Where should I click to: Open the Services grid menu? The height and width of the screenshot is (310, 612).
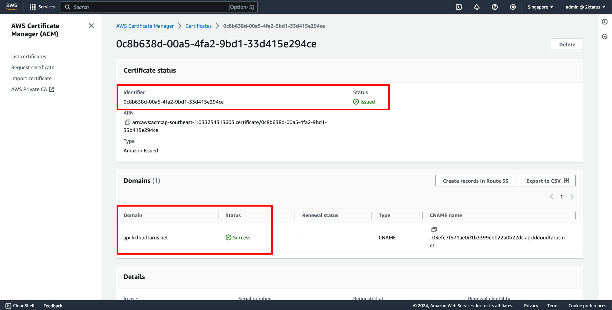pos(42,7)
